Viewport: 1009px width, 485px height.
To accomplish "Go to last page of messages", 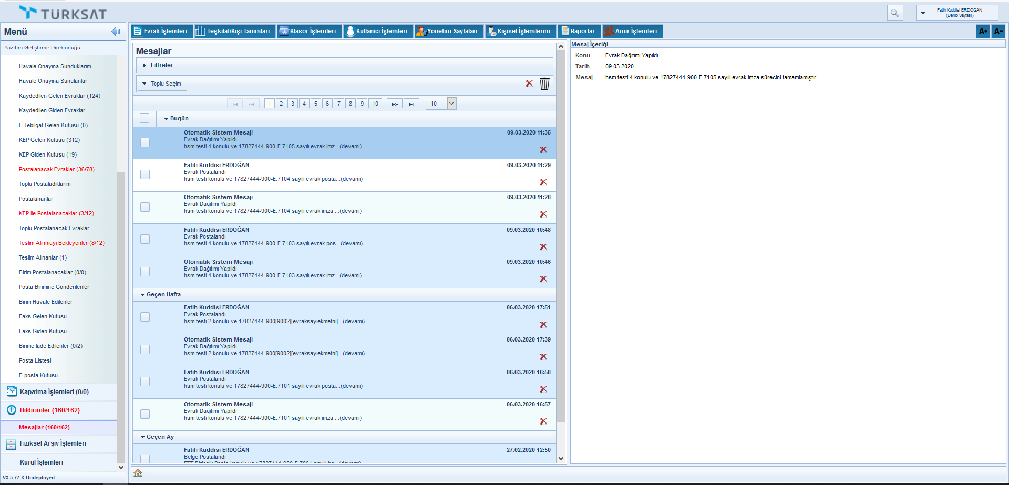I will pyautogui.click(x=411, y=104).
